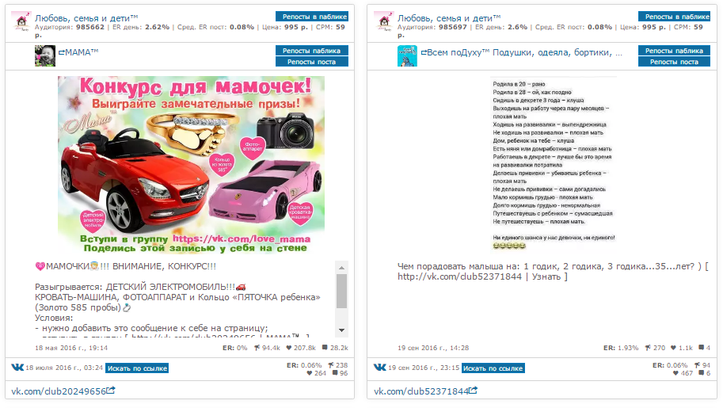Click the VK logo icon in the right card footer

(380, 368)
